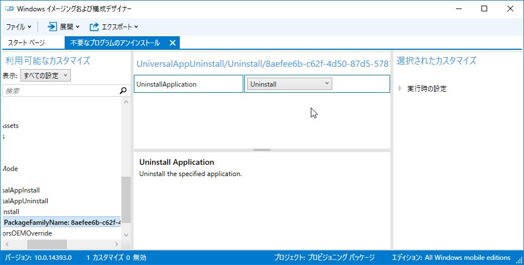Click the tree scroll down arrow

[x=126, y=235]
